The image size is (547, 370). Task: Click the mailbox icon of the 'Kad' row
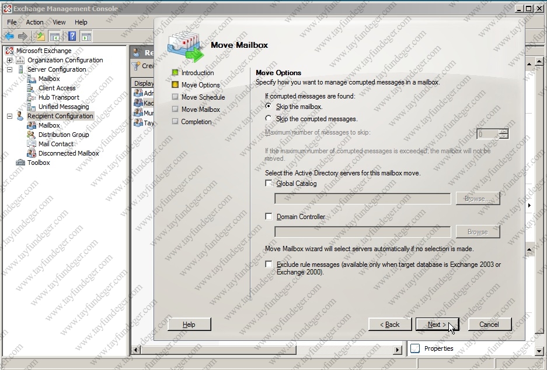pyautogui.click(x=138, y=103)
